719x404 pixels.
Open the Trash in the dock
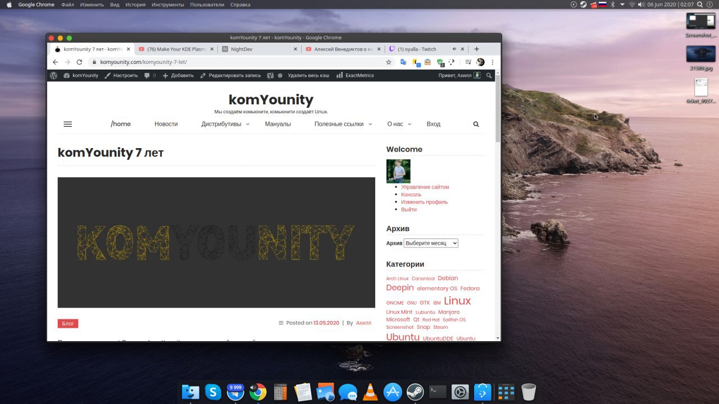(529, 392)
